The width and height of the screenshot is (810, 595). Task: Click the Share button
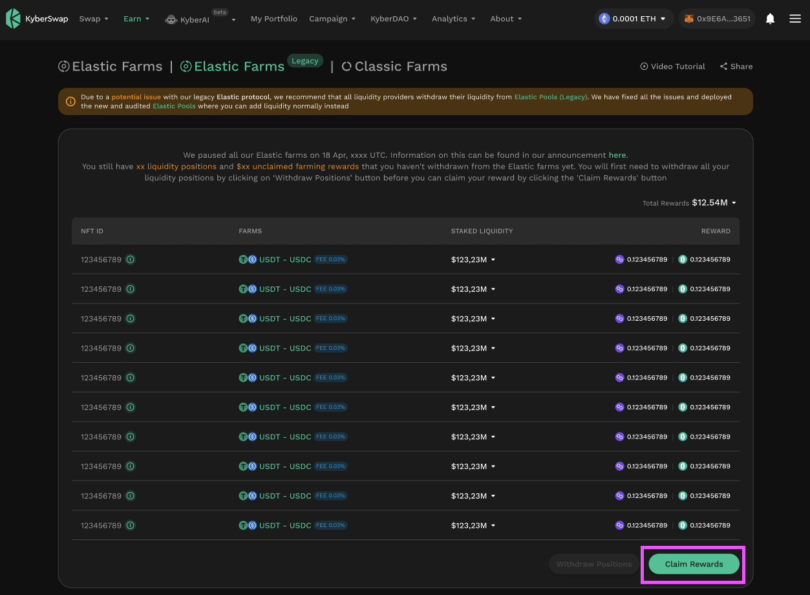[736, 67]
